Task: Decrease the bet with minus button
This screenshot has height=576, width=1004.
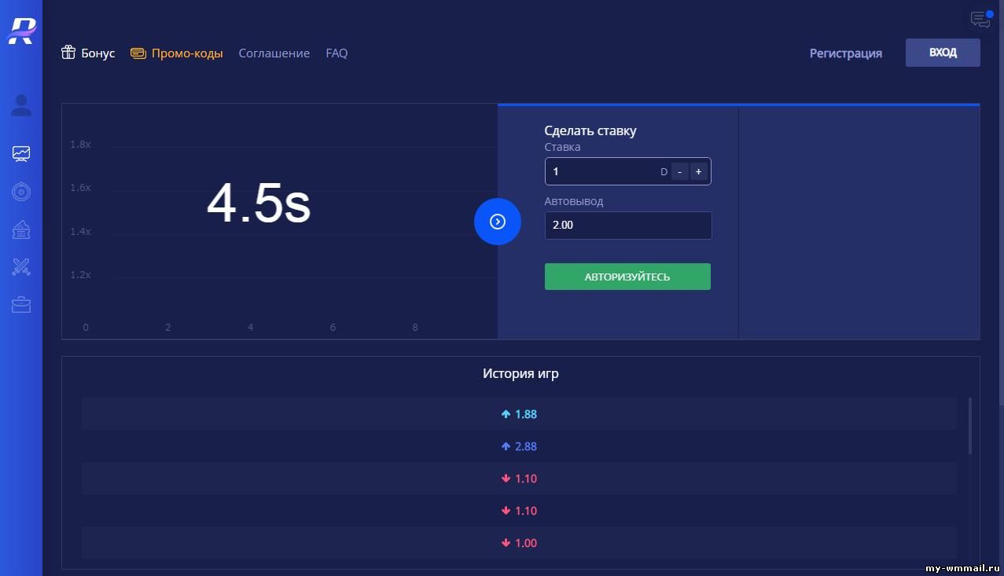Action: pos(680,171)
